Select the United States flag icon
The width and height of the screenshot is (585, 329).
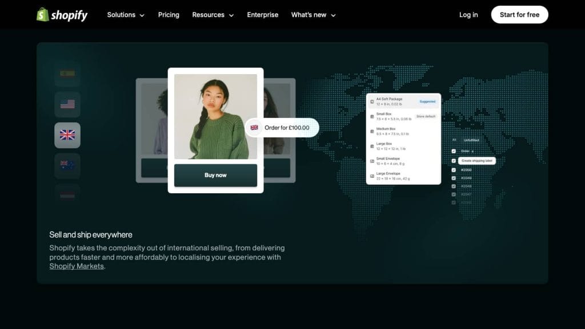pyautogui.click(x=67, y=104)
